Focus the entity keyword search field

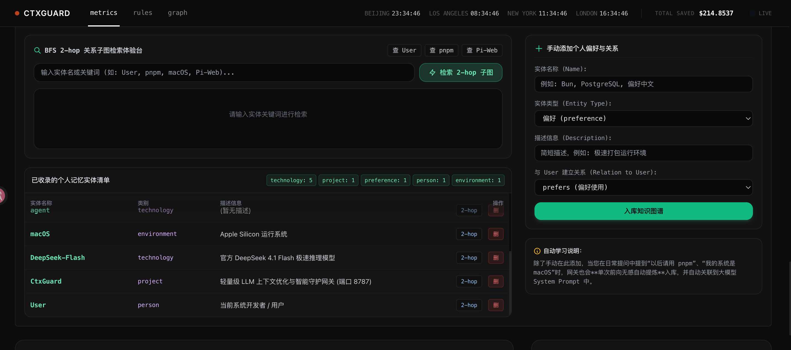(224, 72)
